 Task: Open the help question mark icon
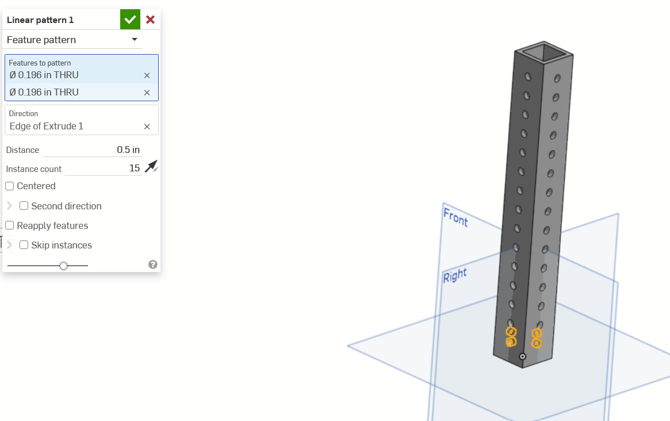152,265
